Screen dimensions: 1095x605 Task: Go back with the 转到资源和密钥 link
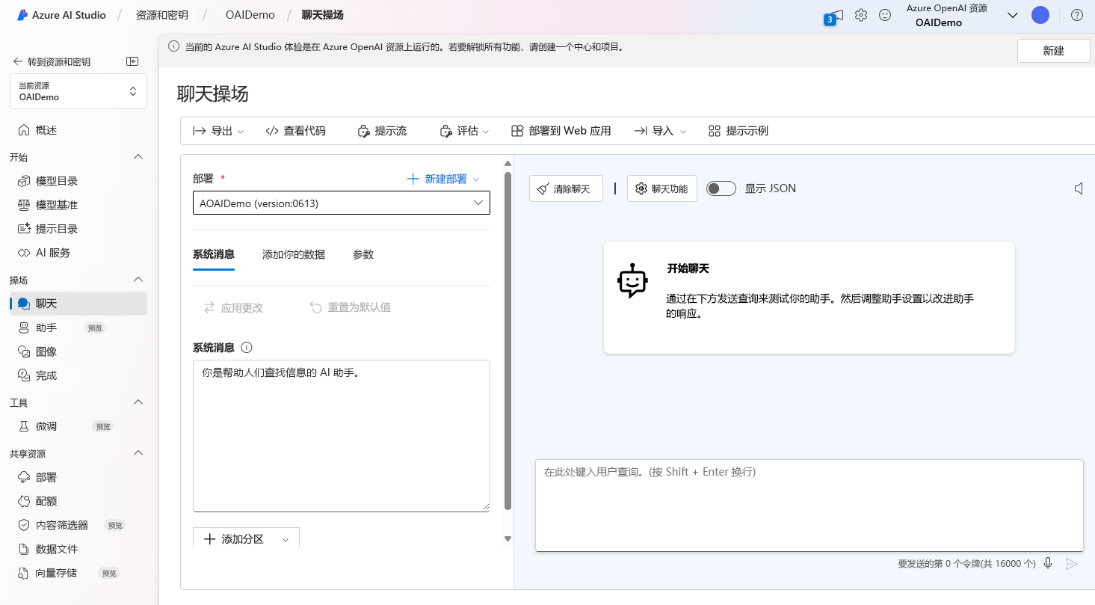coord(52,62)
